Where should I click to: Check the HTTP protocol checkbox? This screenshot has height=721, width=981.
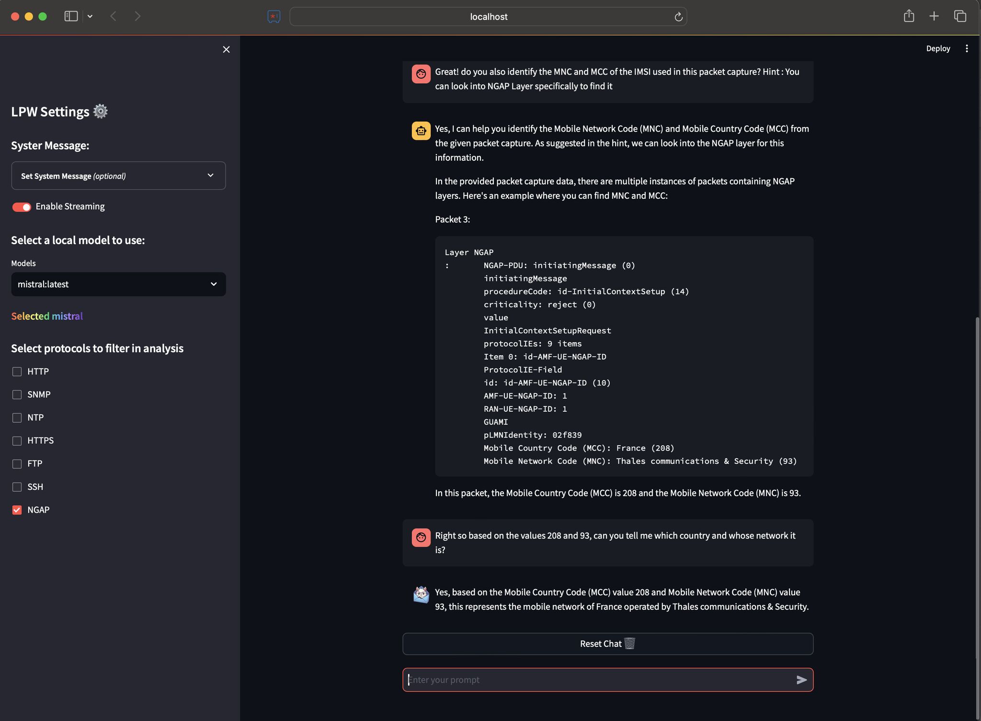17,372
